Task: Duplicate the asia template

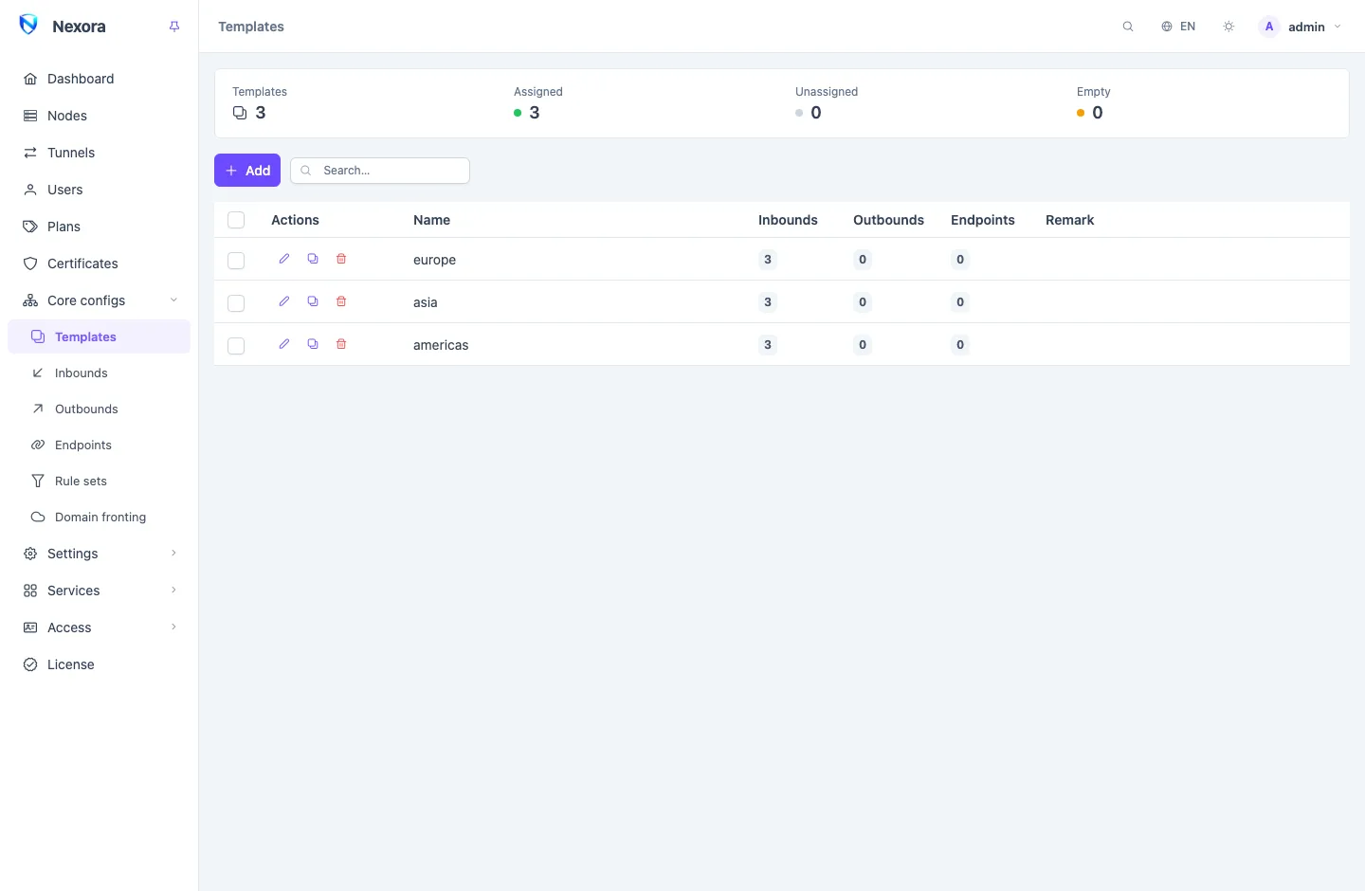Action: [x=313, y=301]
